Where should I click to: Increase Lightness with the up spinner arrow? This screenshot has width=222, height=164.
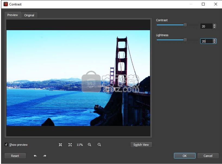[x=214, y=40]
